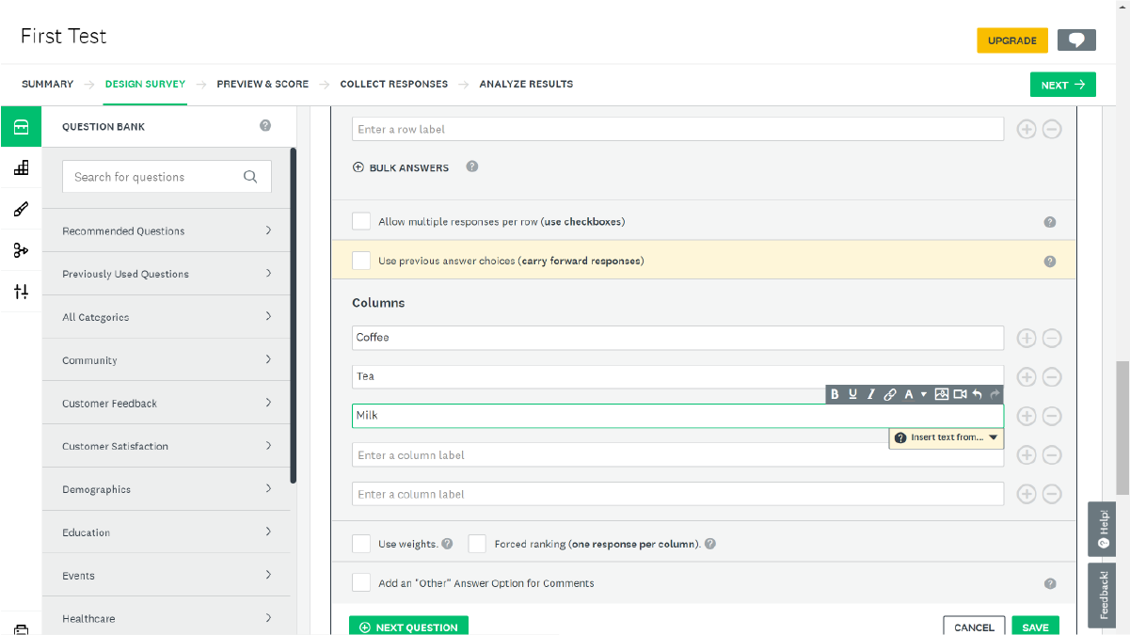Screen dimensions: 1130x635
Task: Add a column after Coffee
Action: point(1027,338)
